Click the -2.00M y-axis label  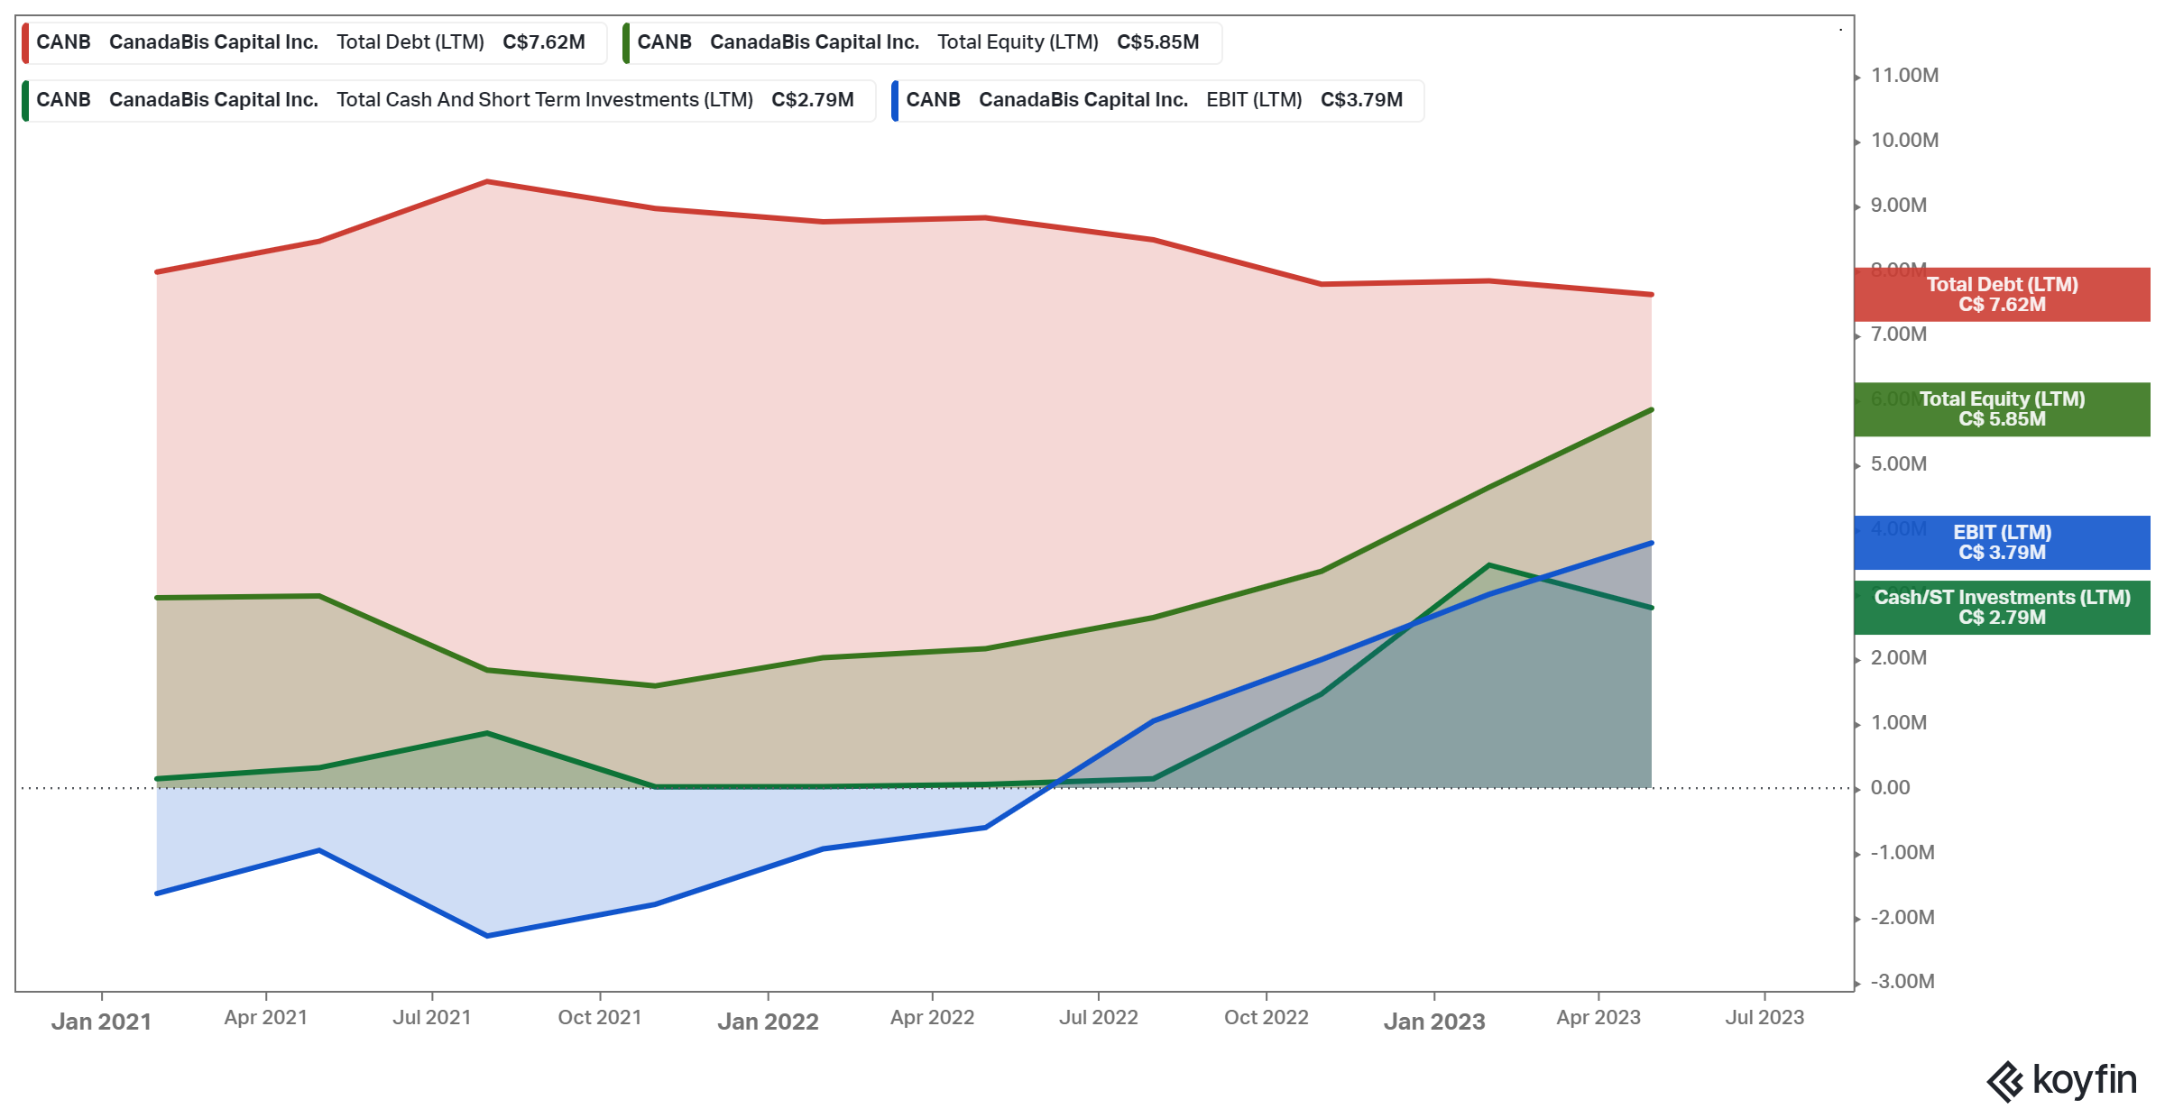[1902, 918]
